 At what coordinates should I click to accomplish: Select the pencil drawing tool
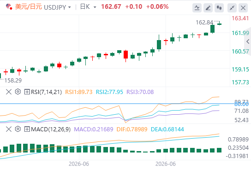click(208, 8)
